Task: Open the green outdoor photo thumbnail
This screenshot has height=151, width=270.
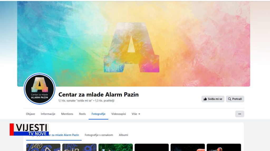Action: [x=115, y=147]
